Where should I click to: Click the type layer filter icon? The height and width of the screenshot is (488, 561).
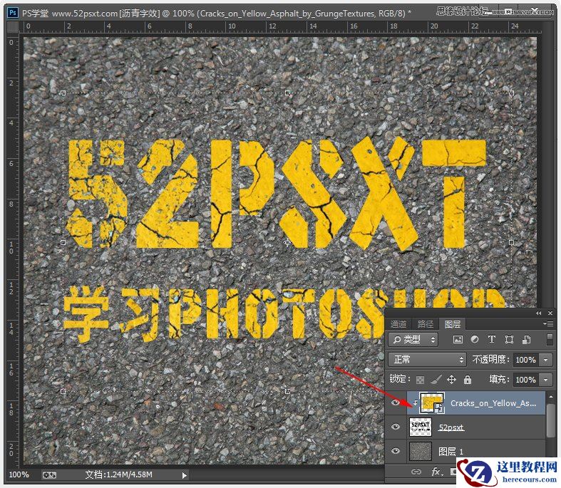pos(492,339)
